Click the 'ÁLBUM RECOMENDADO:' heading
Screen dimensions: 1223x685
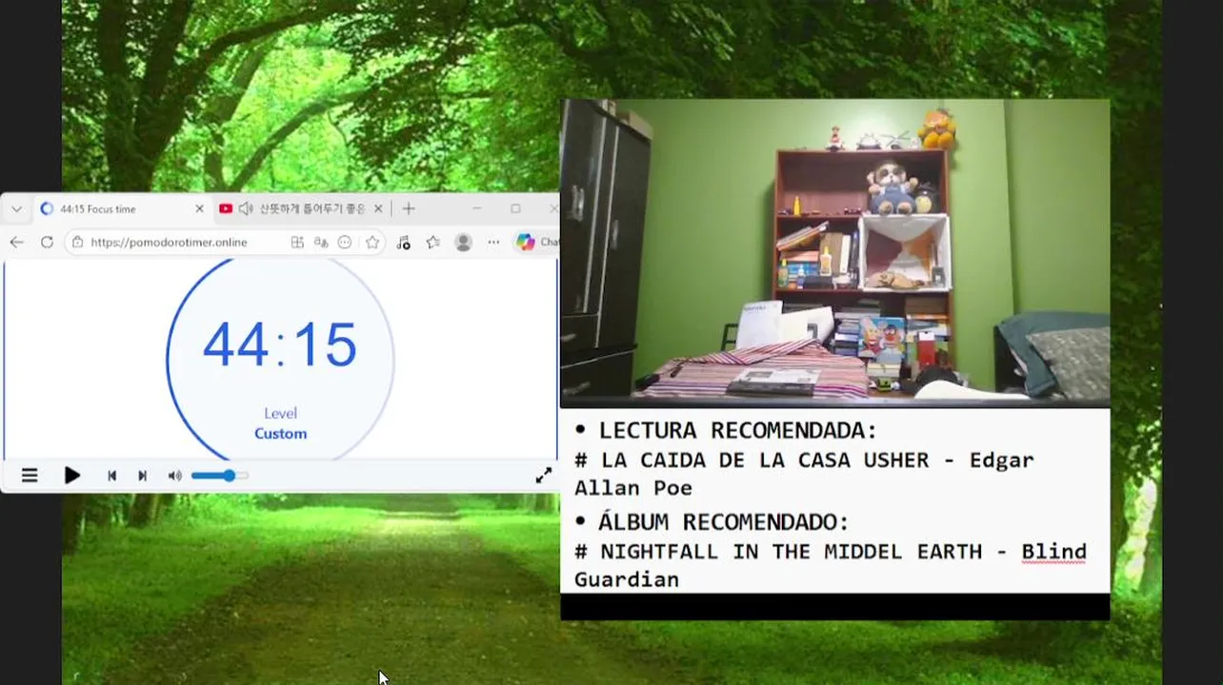coord(724,522)
